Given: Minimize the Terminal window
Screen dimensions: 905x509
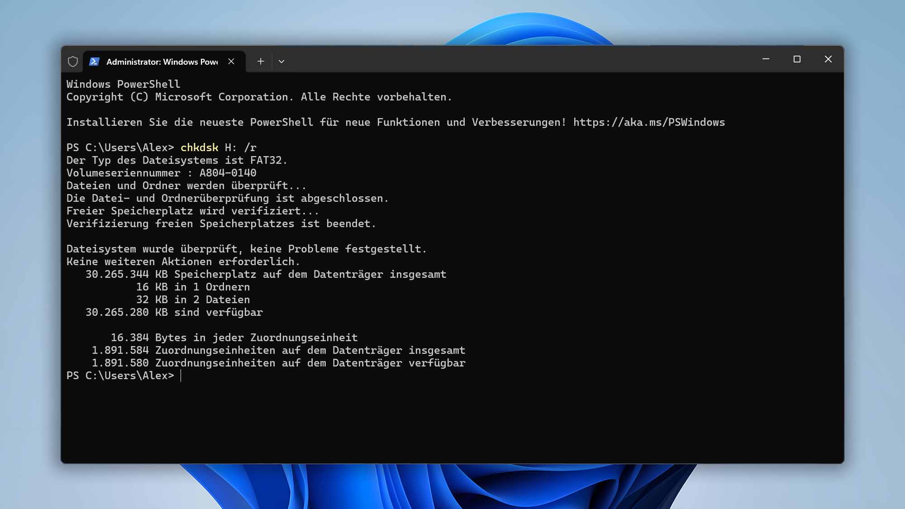Looking at the screenshot, I should 766,59.
